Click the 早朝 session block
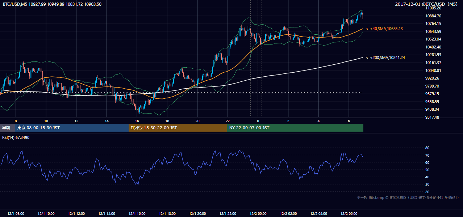This screenshot has height=217, width=463. click(8, 128)
